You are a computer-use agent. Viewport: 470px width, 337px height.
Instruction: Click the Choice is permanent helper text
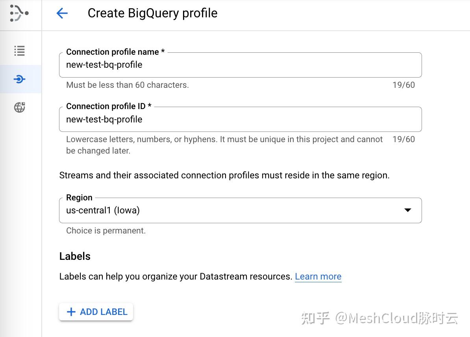[106, 231]
